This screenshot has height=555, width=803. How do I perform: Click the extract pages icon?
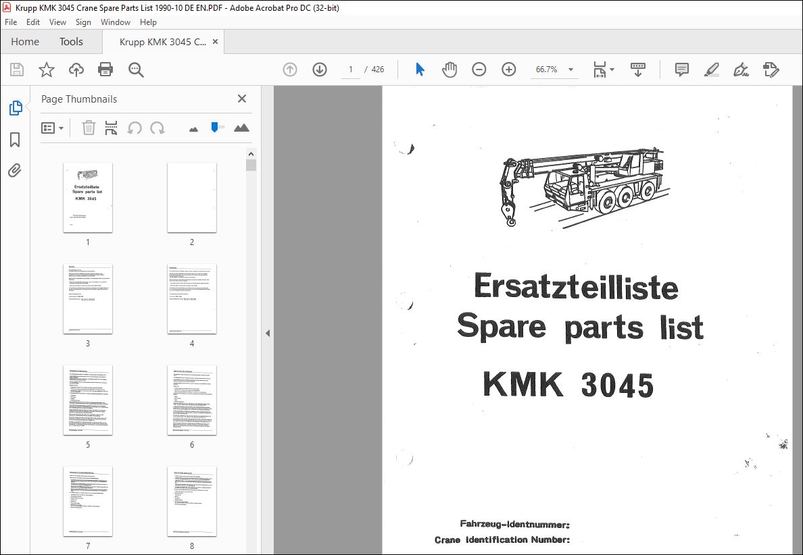111,128
